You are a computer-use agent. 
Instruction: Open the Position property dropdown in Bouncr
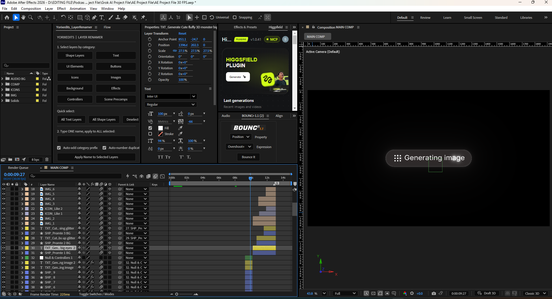pos(241,137)
